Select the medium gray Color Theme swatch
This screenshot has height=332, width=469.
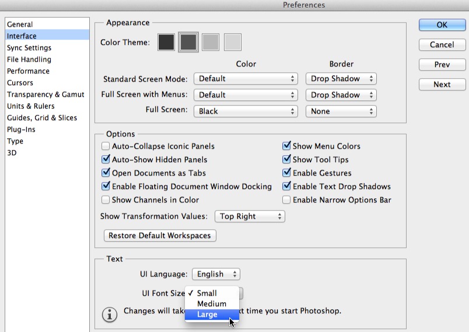pos(210,42)
